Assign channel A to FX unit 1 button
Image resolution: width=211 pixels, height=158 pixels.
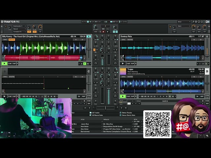(x=94, y=50)
